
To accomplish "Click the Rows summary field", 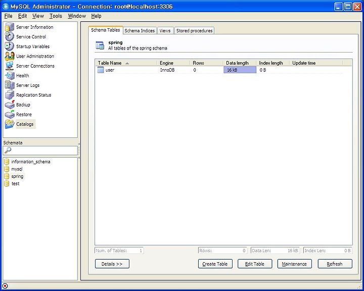I will point(223,251).
